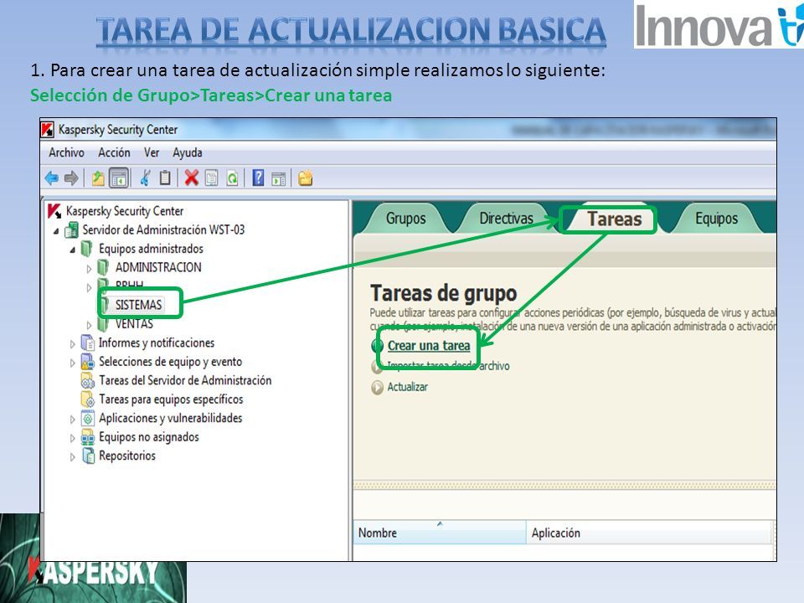Click the Tareas para equipos específicos icon
The image size is (804, 603).
tap(88, 399)
